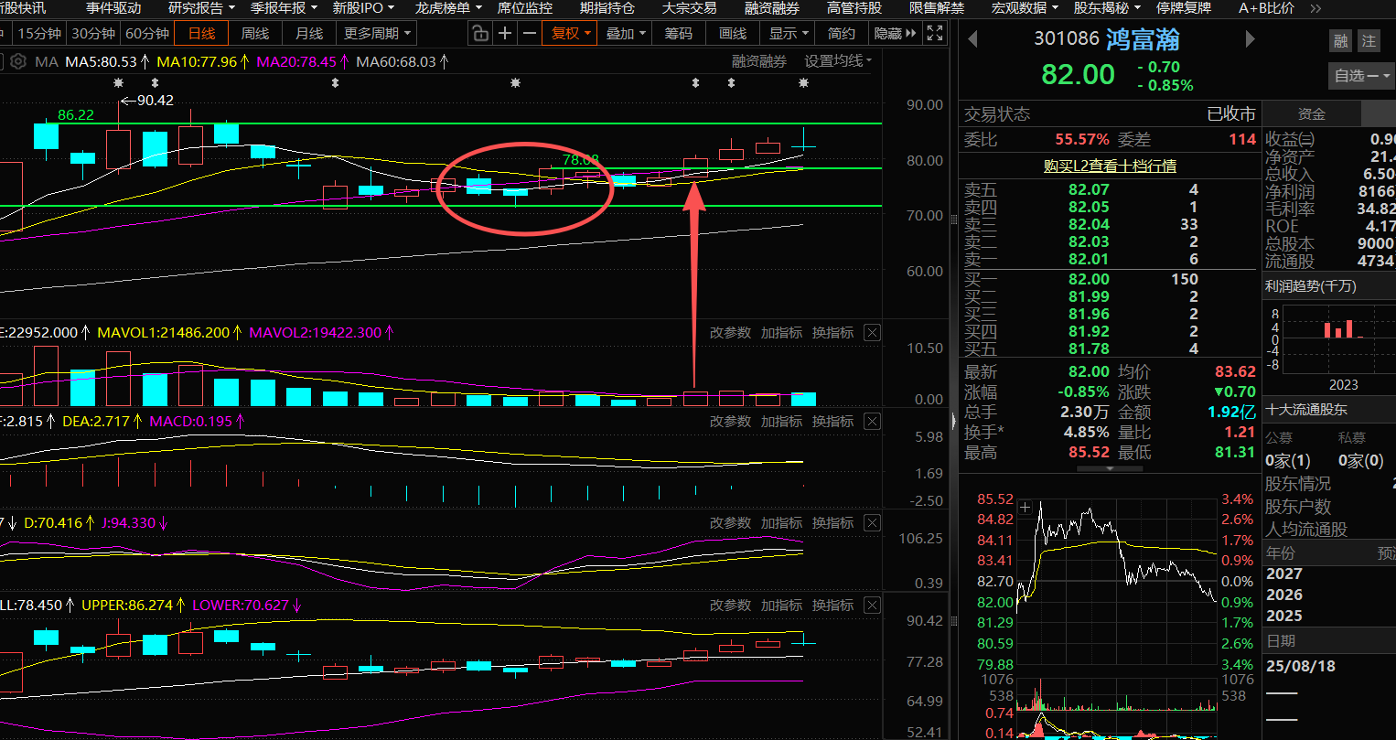Open MA settings gear icon
Screen dimensions: 1396x740
pyautogui.click(x=17, y=61)
